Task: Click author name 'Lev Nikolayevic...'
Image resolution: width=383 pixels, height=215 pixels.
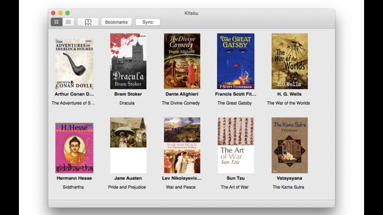Action: tap(182, 178)
